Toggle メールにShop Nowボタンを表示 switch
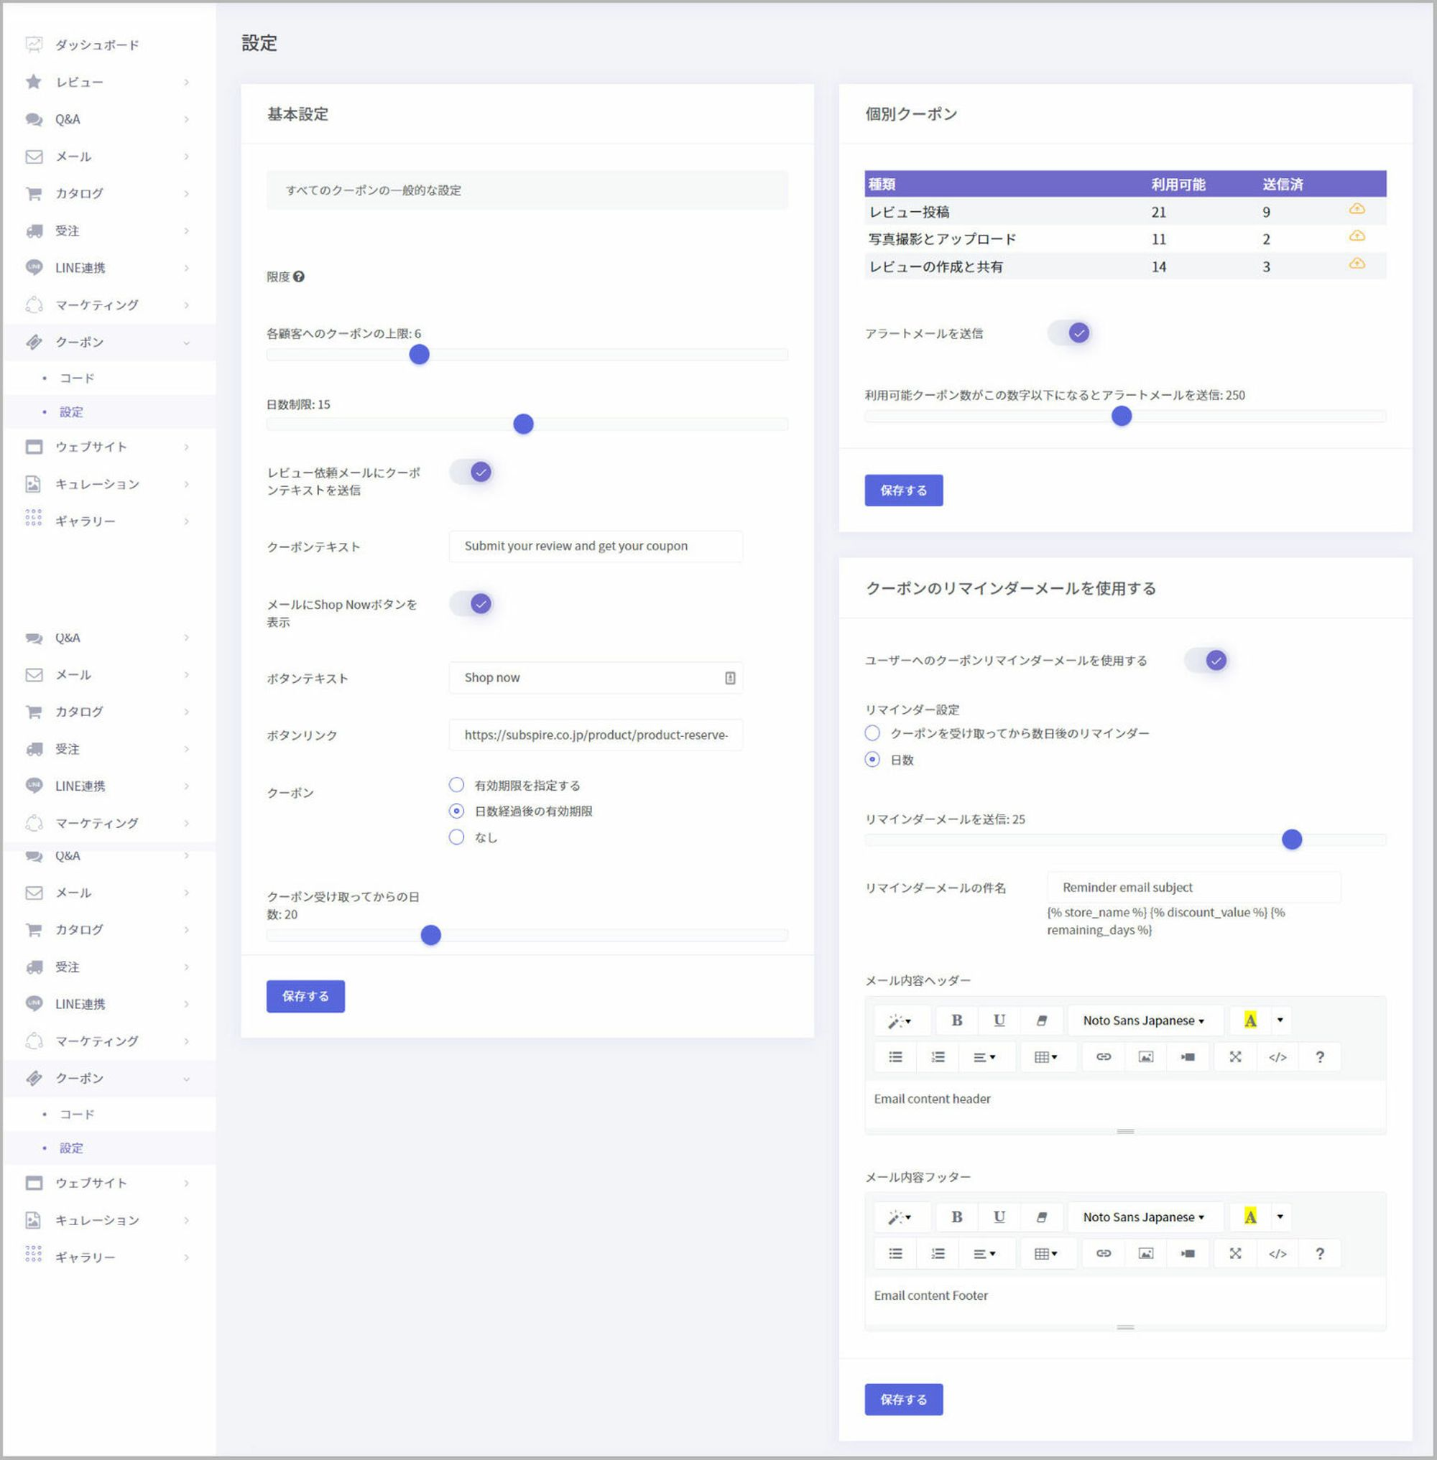 (472, 604)
